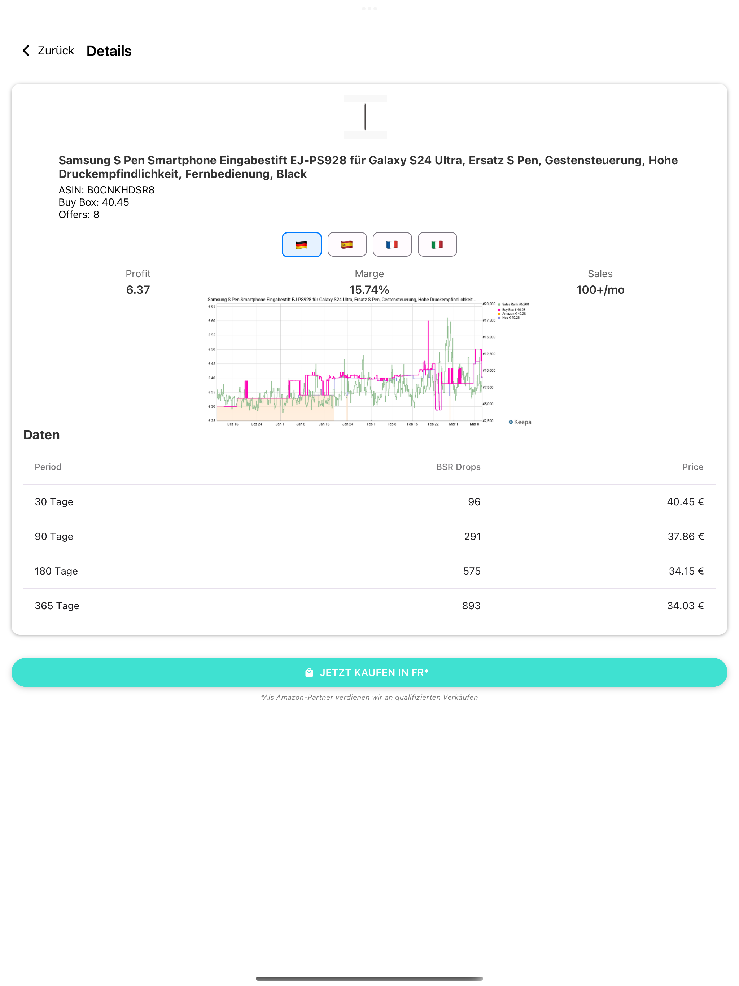Screen dimensions: 739x986
Task: Click the Offers: 8 text
Action: [79, 215]
